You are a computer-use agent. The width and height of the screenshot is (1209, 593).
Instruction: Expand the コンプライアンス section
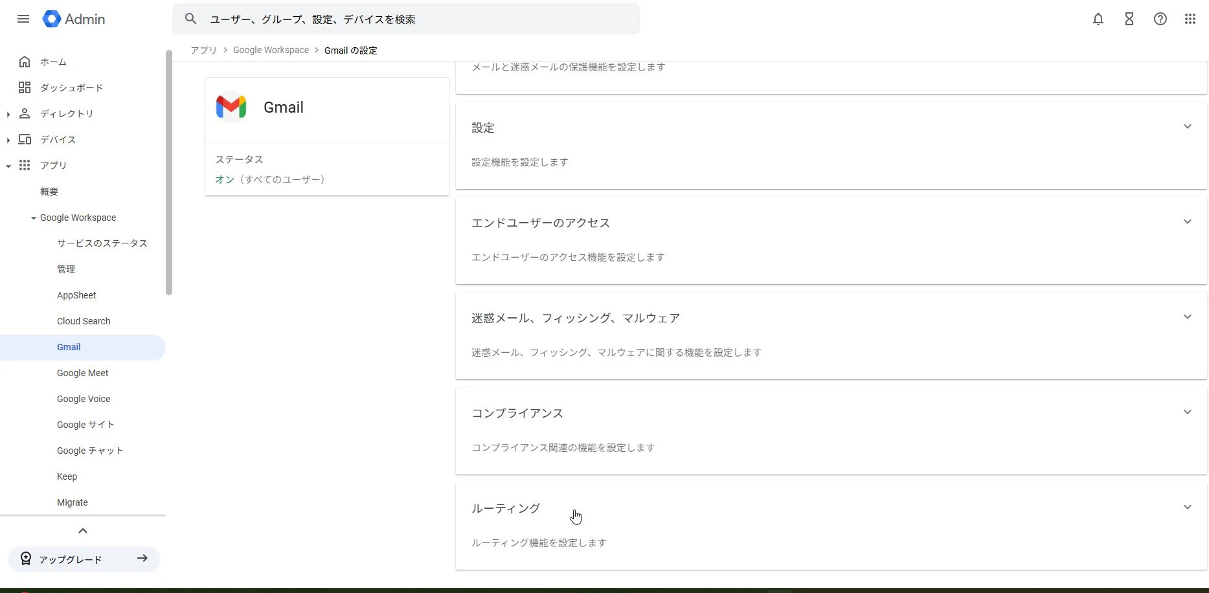(x=1187, y=412)
